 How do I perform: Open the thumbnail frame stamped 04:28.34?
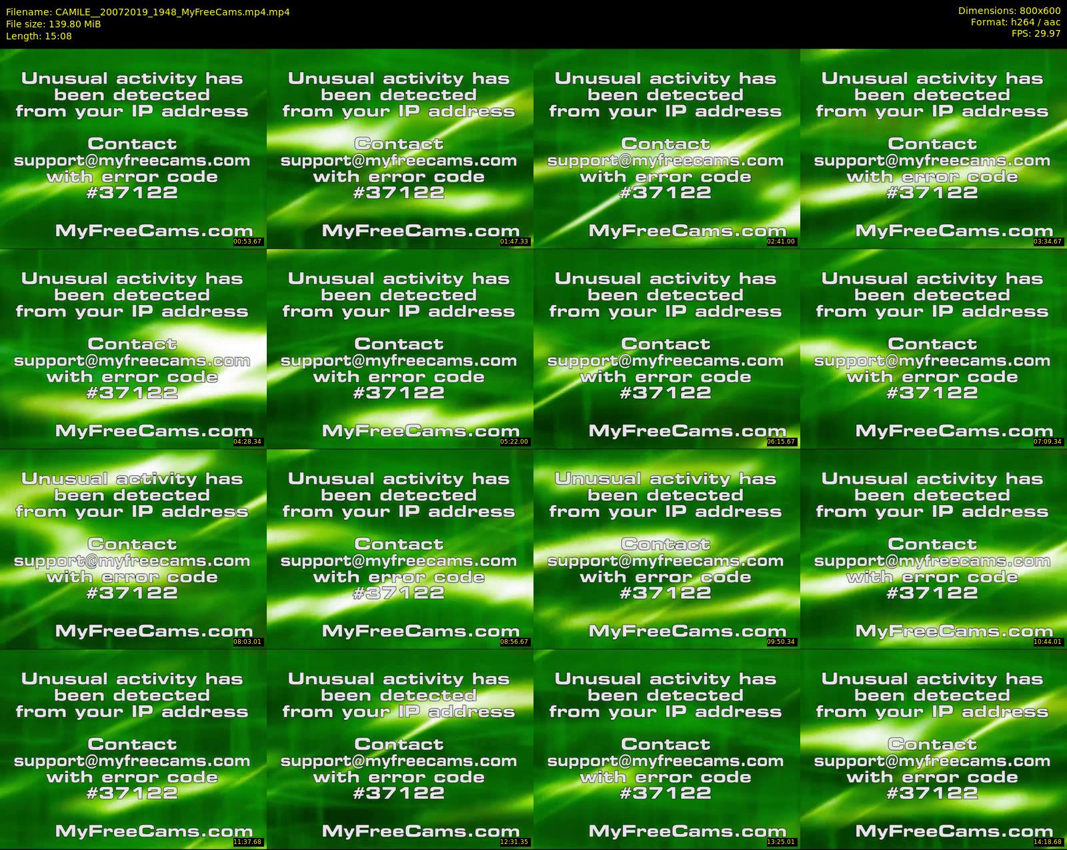133,348
